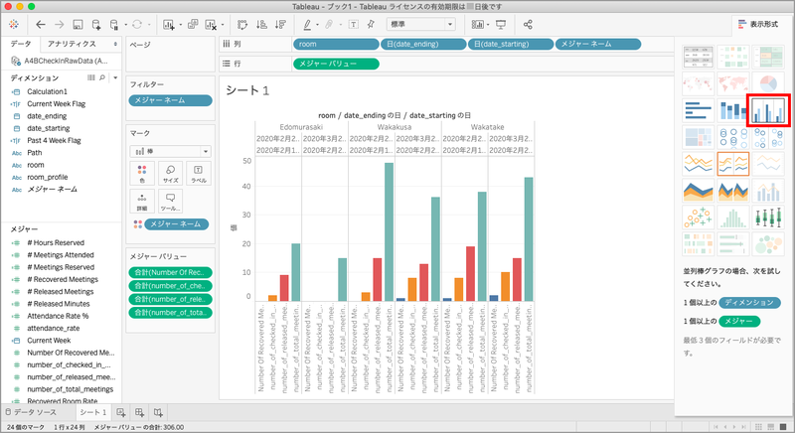
Task: Click the 日(date_ending) pill on Columns
Action: pyautogui.click(x=423, y=44)
